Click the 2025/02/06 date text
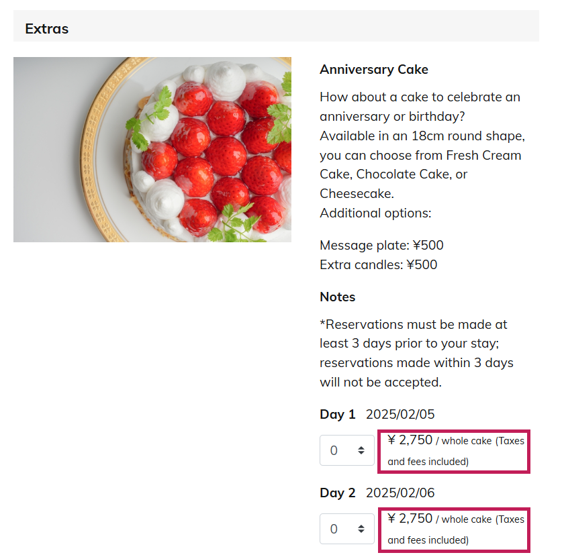The image size is (562, 559). coord(400,493)
